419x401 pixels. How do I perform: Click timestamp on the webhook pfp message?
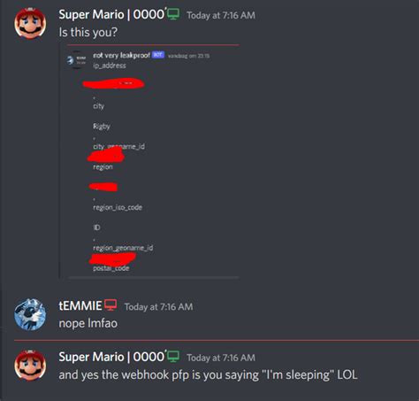pyautogui.click(x=221, y=358)
